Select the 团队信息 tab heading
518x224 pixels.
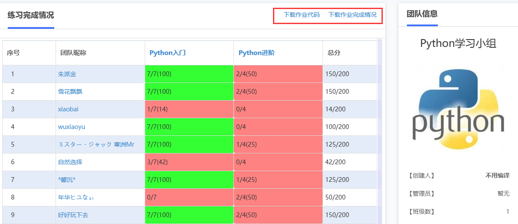click(x=422, y=13)
